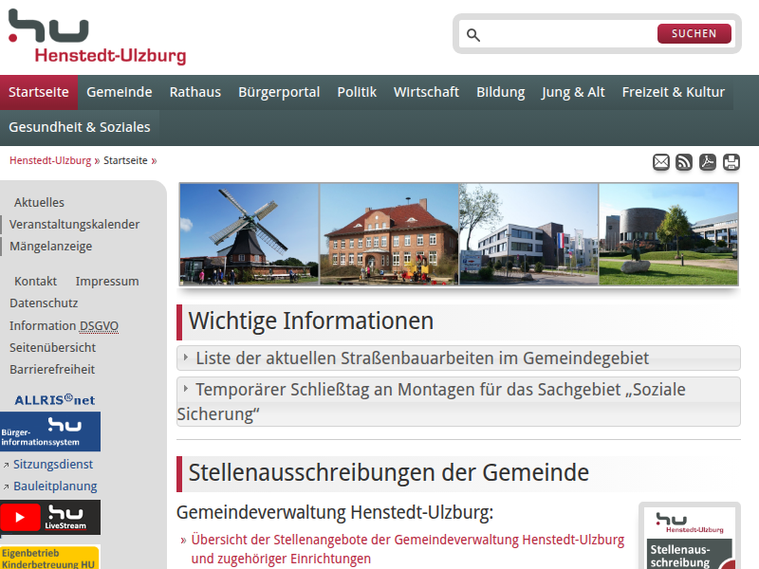Open the Bürgerportal menu
The width and height of the screenshot is (759, 569).
point(279,92)
